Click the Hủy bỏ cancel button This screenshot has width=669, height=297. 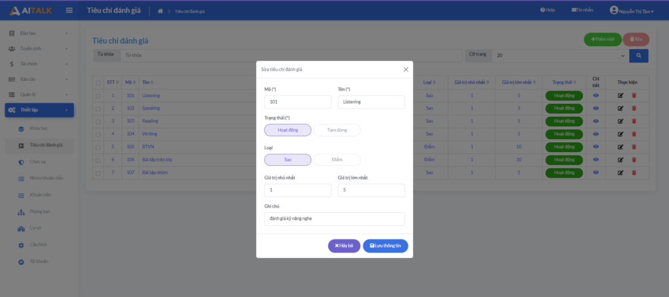point(344,245)
